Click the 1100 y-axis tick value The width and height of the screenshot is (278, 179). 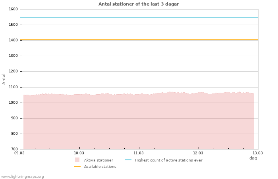click(x=13, y=87)
